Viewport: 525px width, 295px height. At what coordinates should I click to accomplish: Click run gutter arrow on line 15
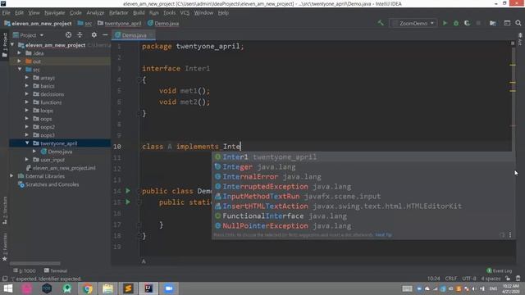click(128, 202)
